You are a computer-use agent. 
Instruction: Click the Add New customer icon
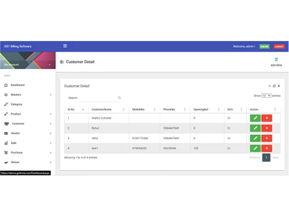pyautogui.click(x=276, y=60)
